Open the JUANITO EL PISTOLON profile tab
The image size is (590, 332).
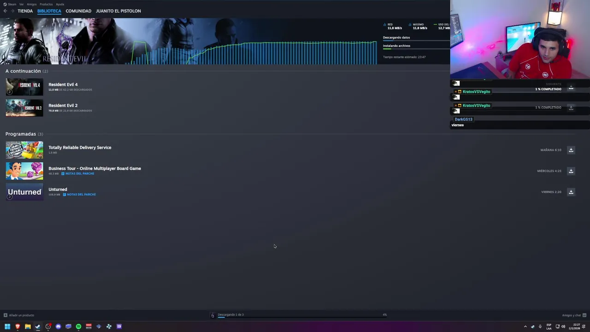118,11
